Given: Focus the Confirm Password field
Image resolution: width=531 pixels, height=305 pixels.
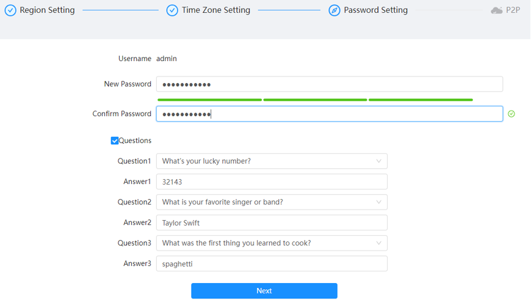Looking at the screenshot, I should coord(330,114).
